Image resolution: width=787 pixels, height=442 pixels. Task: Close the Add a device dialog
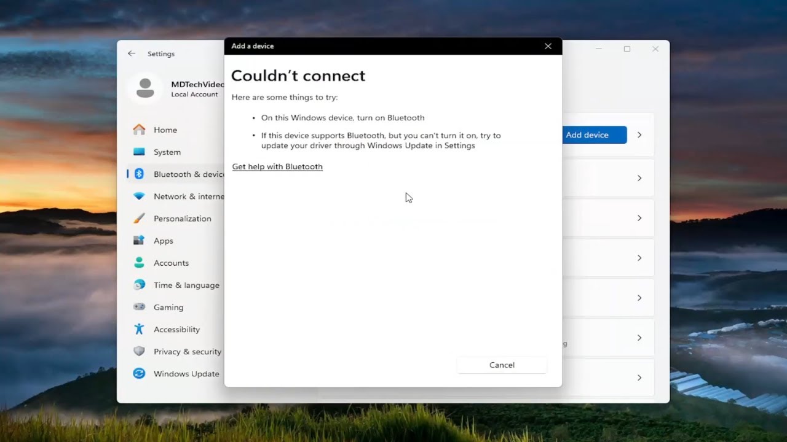[548, 46]
